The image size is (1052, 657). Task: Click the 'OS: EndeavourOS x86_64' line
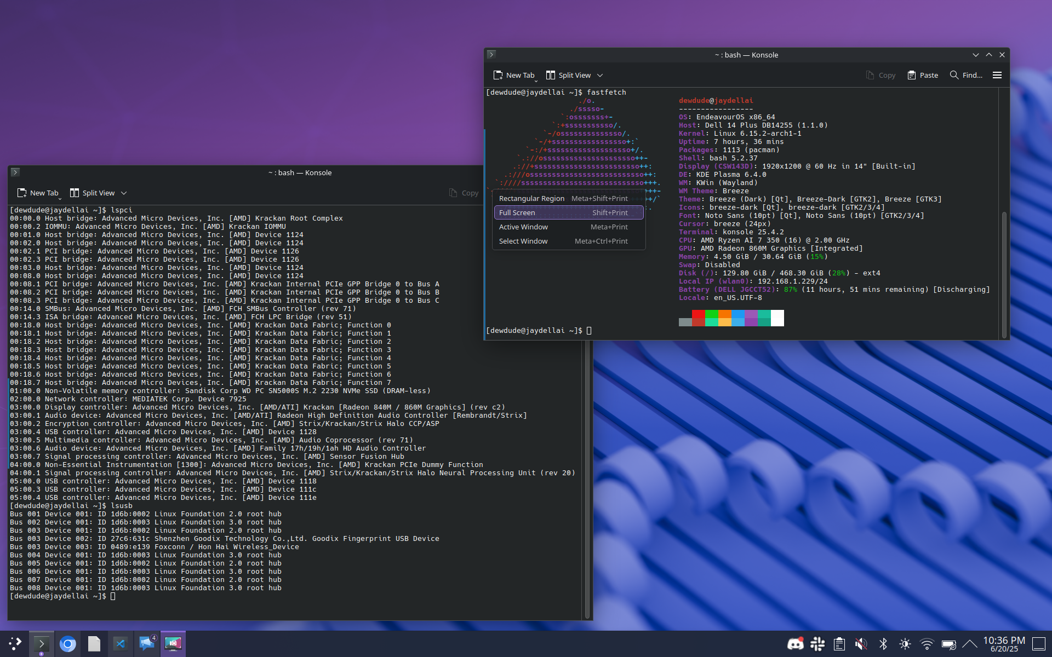(727, 117)
